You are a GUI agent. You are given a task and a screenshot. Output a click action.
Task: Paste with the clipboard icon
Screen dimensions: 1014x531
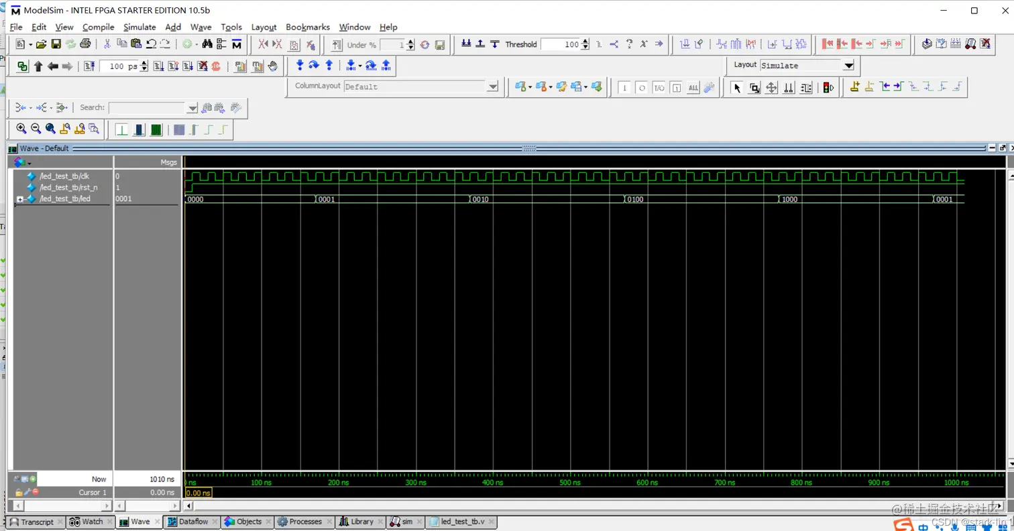tap(136, 44)
